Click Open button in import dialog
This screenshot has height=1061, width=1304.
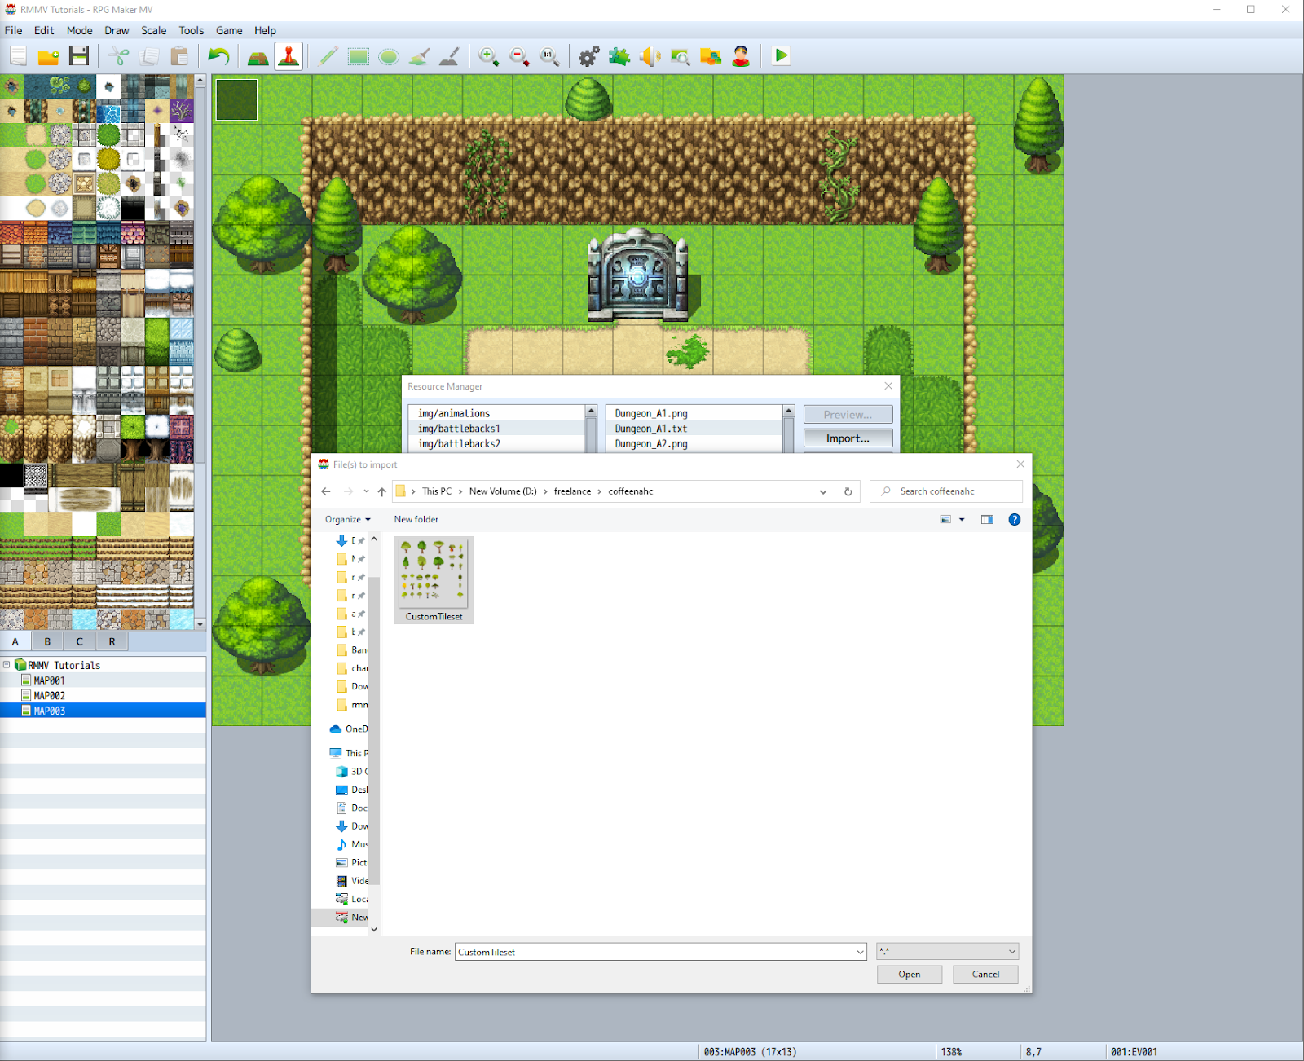coord(910,974)
